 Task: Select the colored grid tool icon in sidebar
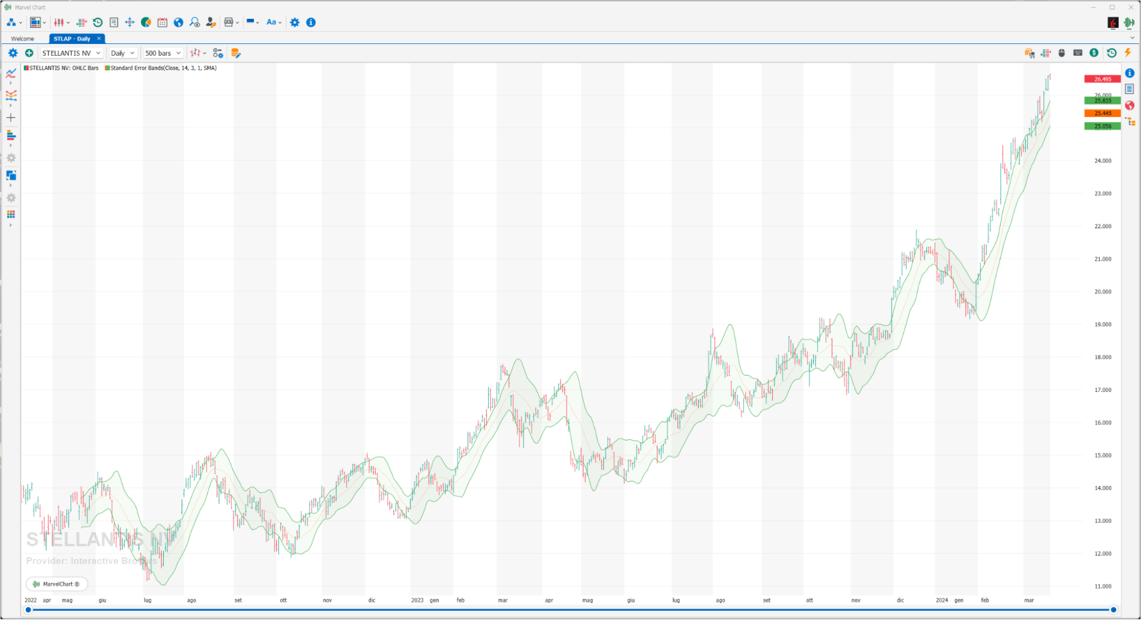coord(11,214)
